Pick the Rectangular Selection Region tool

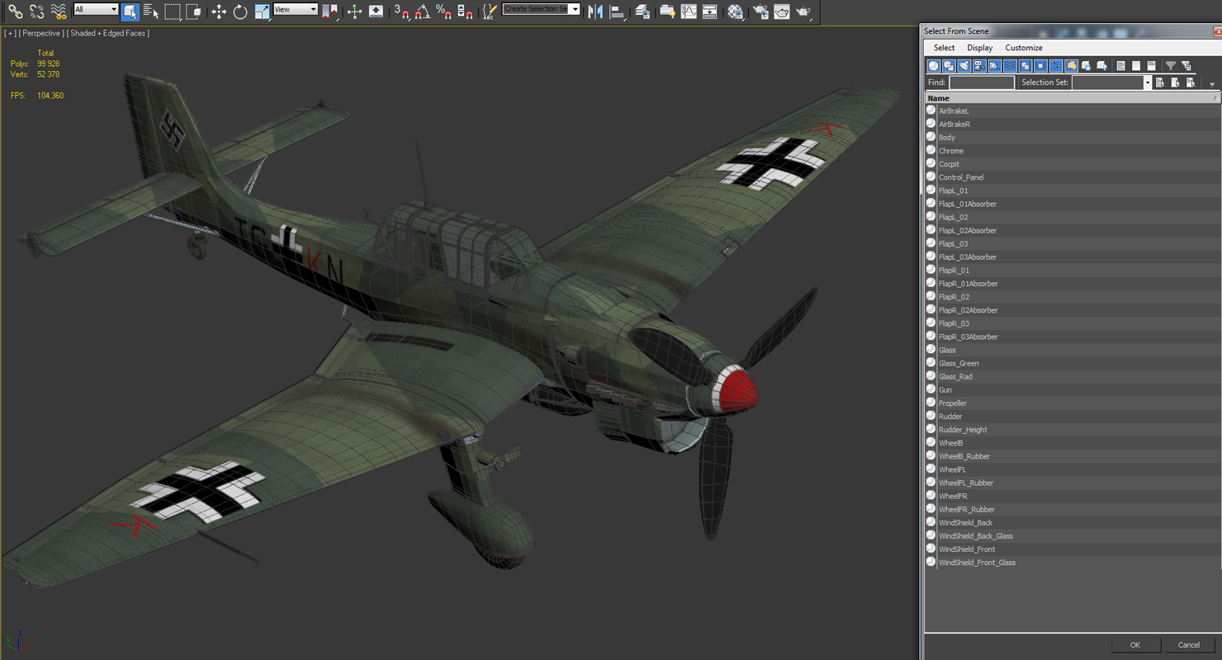point(173,12)
